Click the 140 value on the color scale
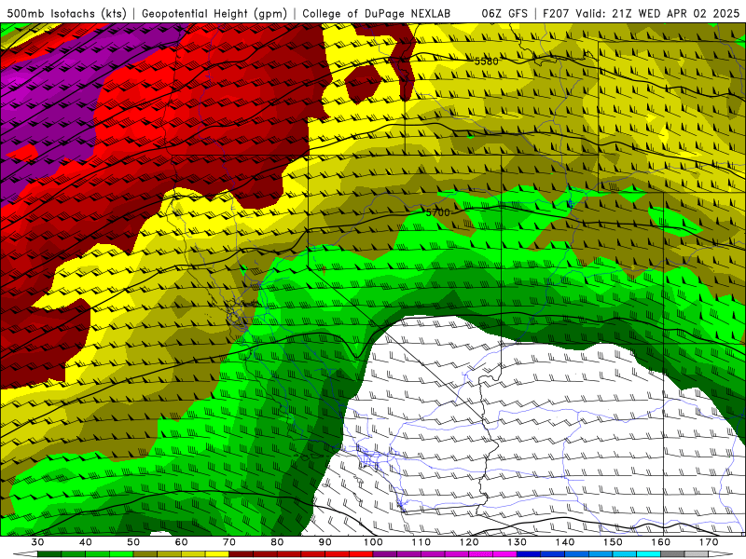The height and width of the screenshot is (559, 746). click(565, 542)
